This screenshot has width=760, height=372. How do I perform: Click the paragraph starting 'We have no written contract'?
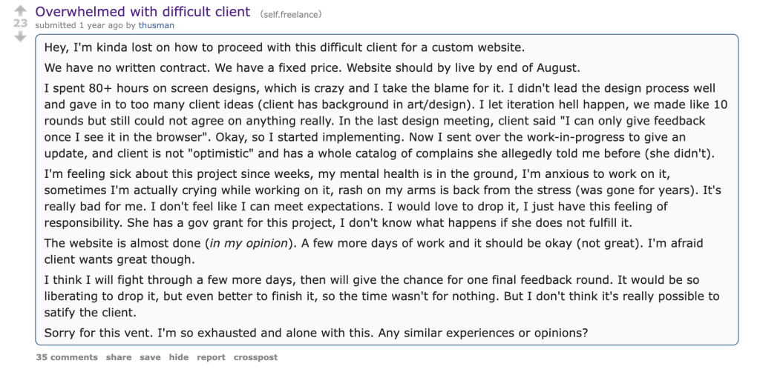coord(312,67)
